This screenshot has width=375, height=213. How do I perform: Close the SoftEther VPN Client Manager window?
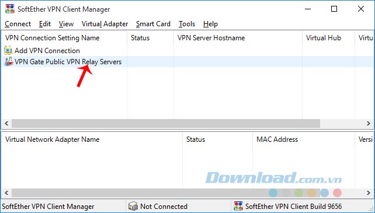(361, 9)
